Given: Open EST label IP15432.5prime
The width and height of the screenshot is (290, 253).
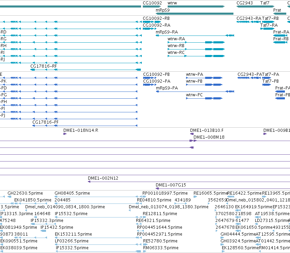Looking at the screenshot, I should point(57,227).
